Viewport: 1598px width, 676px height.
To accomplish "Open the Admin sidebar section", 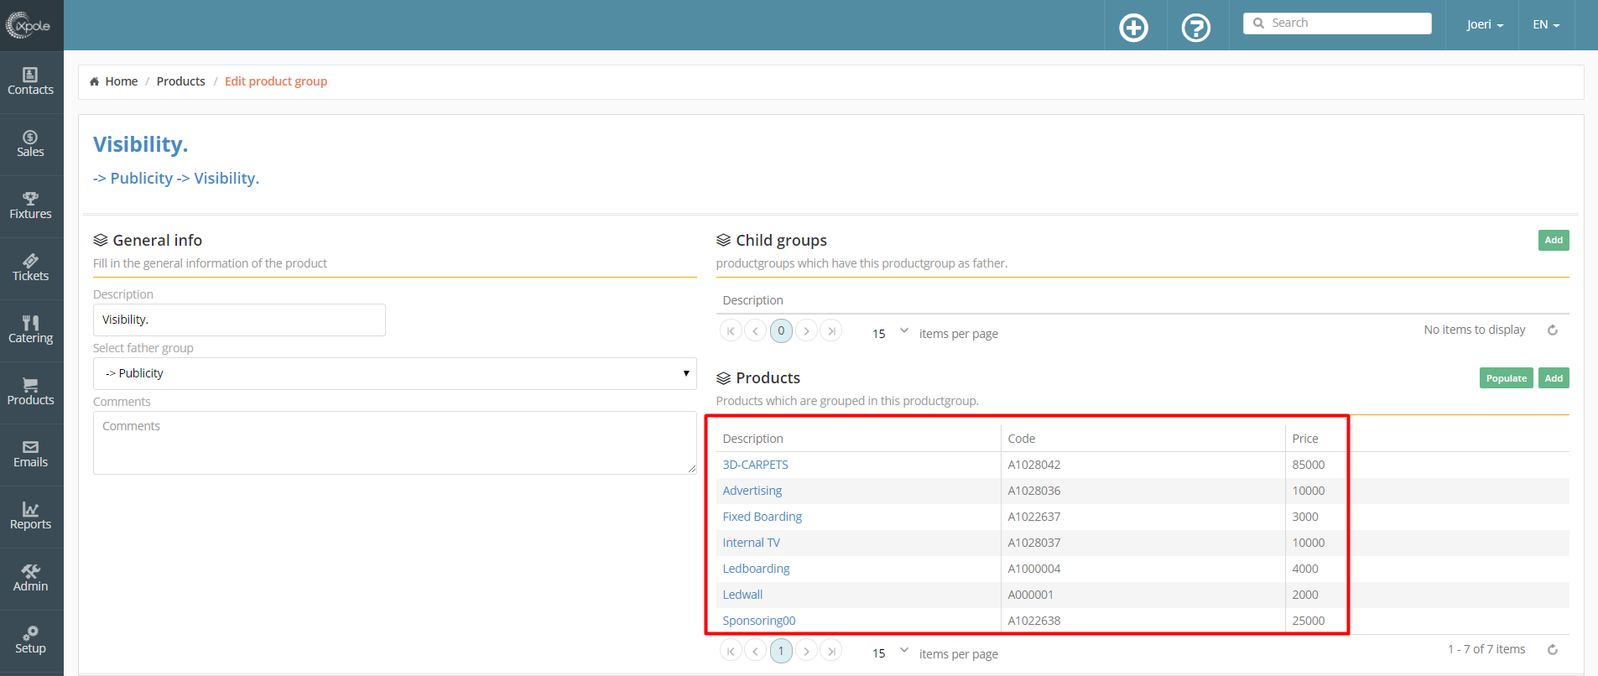I will 31,579.
